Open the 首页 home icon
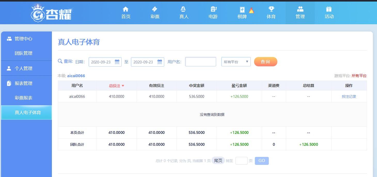 (x=125, y=9)
